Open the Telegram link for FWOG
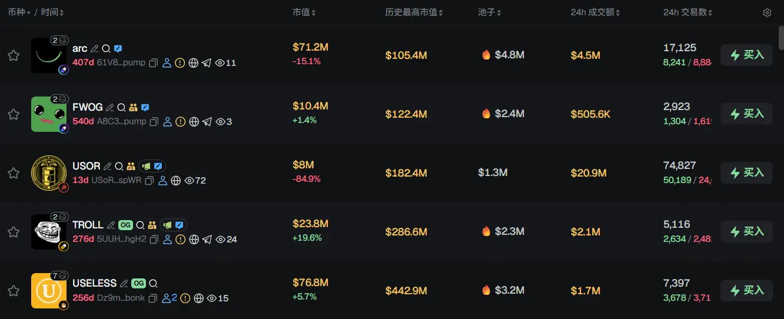The image size is (784, 319). coord(207,122)
